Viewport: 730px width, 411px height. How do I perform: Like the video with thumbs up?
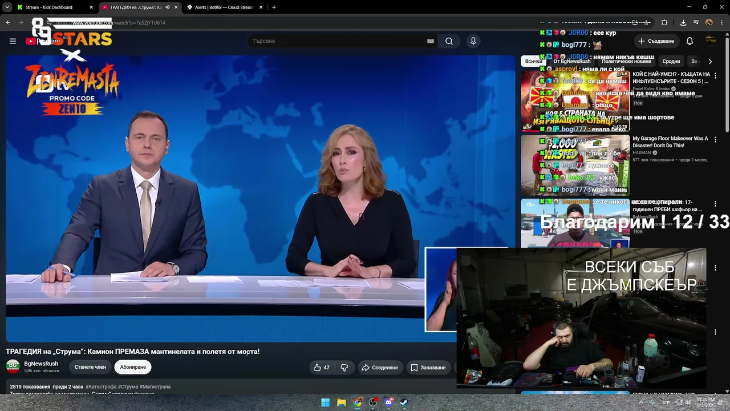click(322, 368)
